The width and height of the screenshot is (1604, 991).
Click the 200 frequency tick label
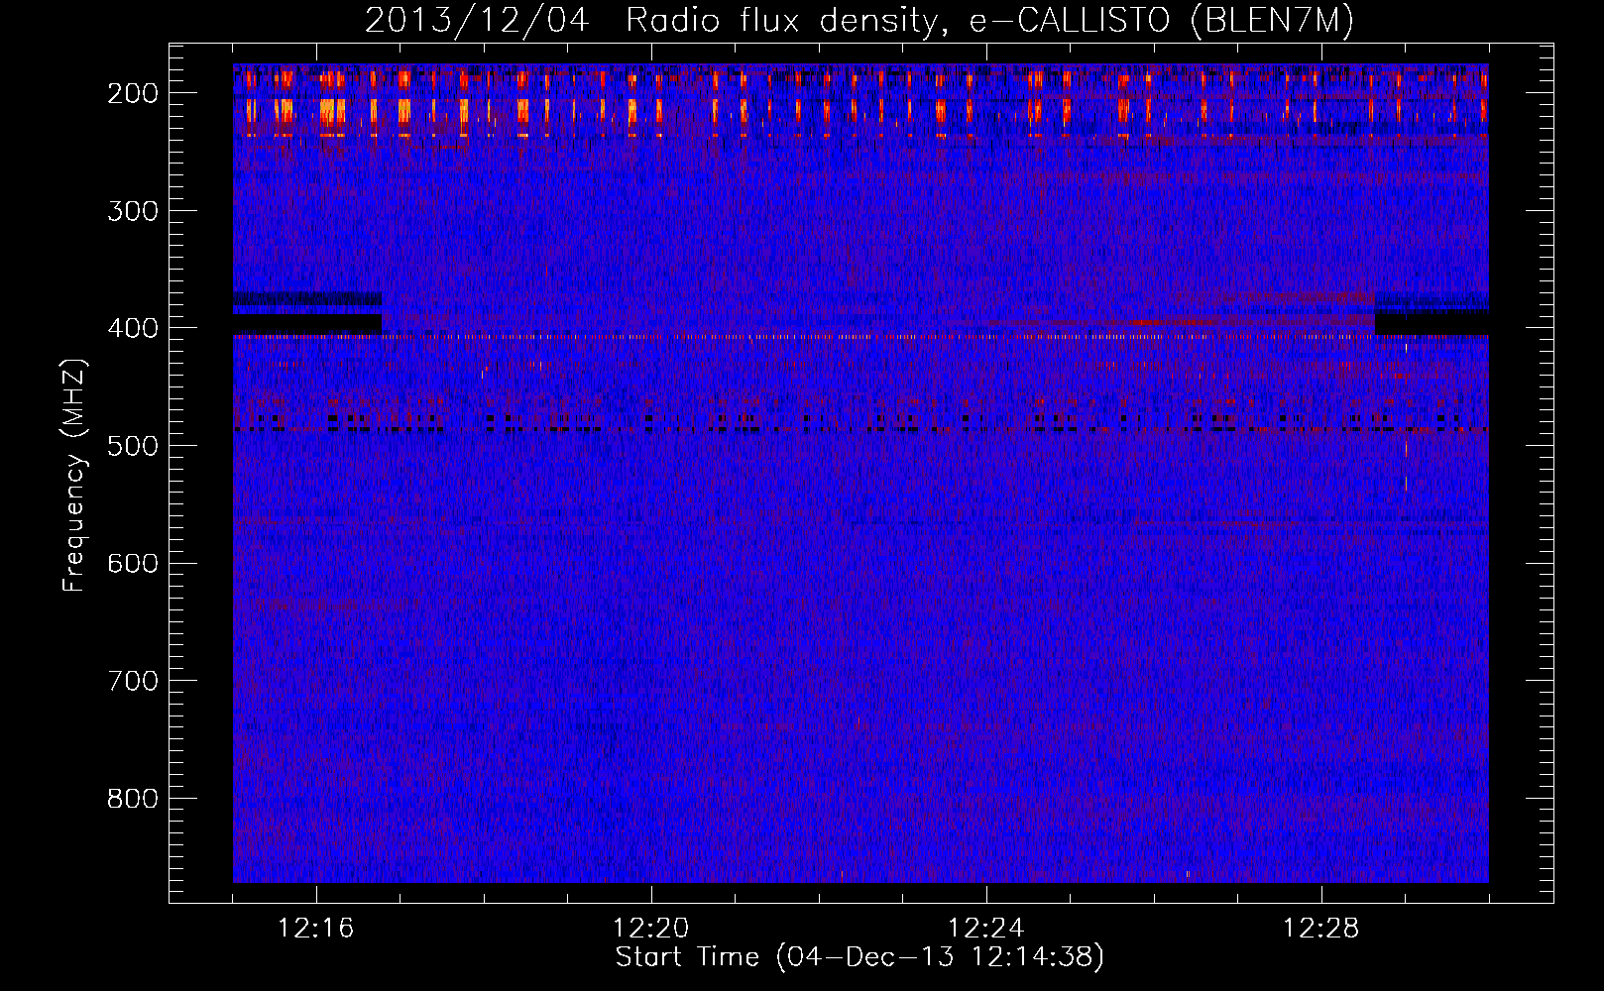133,93
